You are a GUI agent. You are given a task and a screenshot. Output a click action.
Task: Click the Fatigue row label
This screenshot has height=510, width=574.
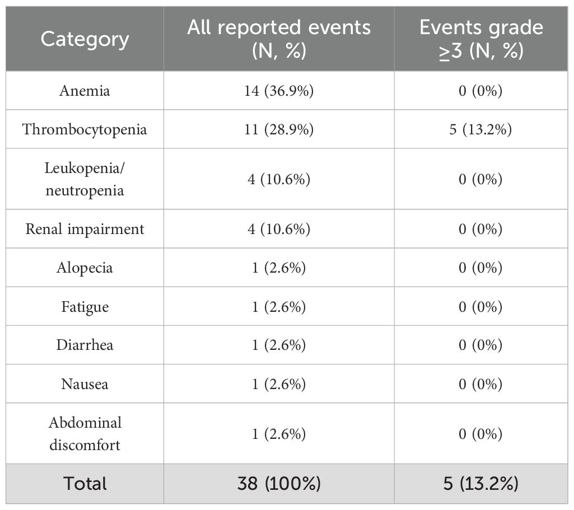(85, 306)
